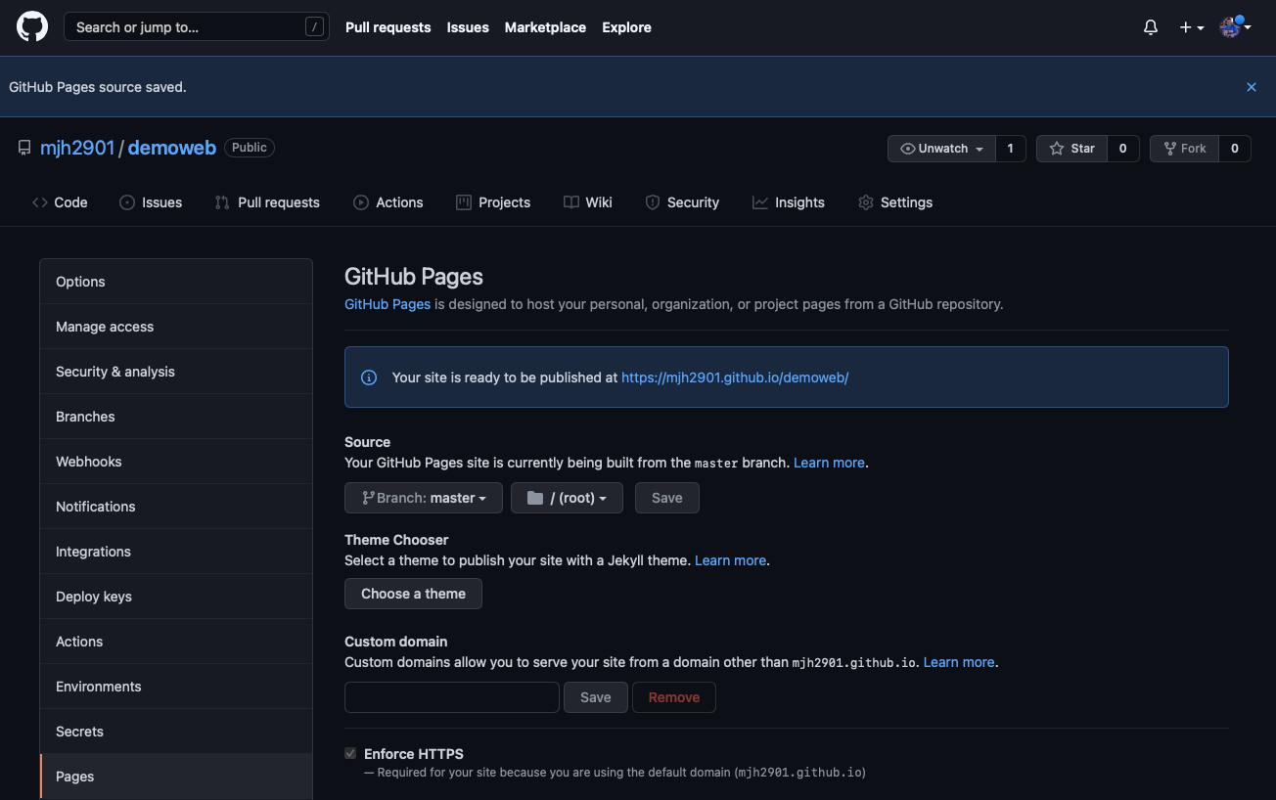Image resolution: width=1276 pixels, height=800 pixels.
Task: Open Deploy keys in the settings sidebar
Action: tap(176, 597)
